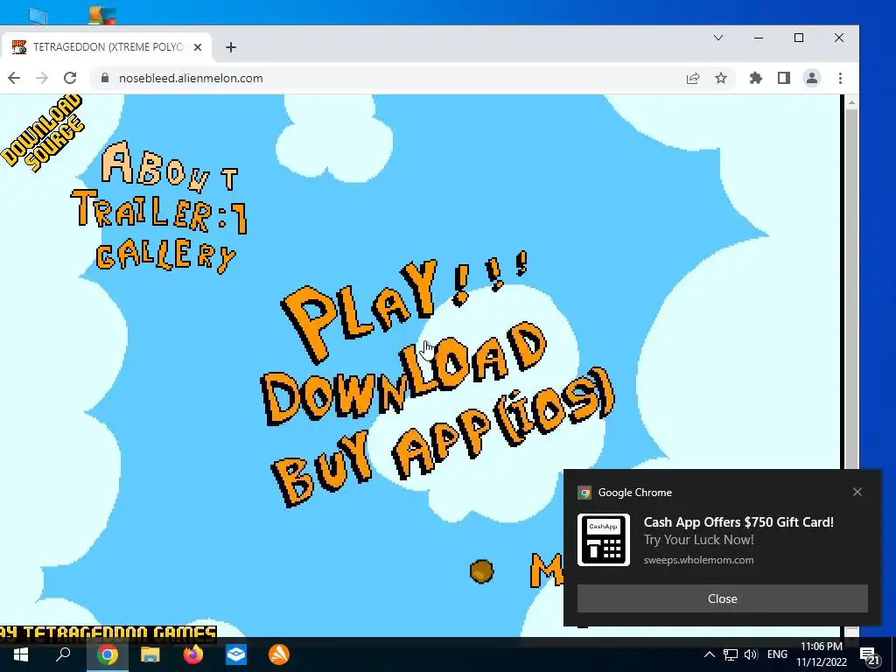The width and height of the screenshot is (896, 672).
Task: Close the TETRAGEDDON tab
Action: [x=198, y=47]
